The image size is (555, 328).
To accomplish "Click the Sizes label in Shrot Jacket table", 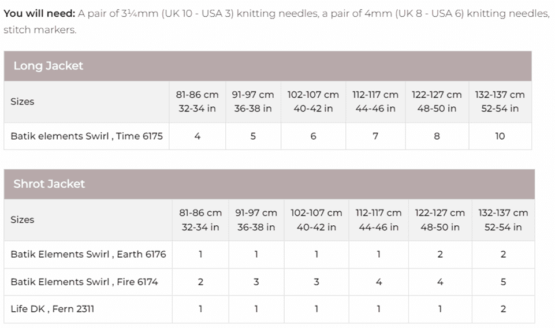I will point(23,219).
